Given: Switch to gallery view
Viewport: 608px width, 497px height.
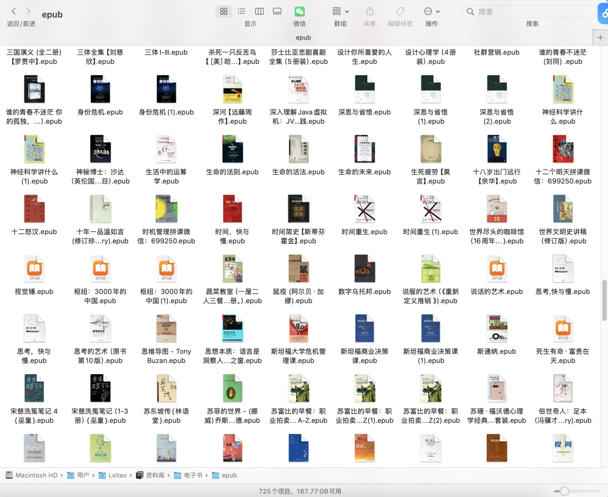Looking at the screenshot, I should (277, 11).
